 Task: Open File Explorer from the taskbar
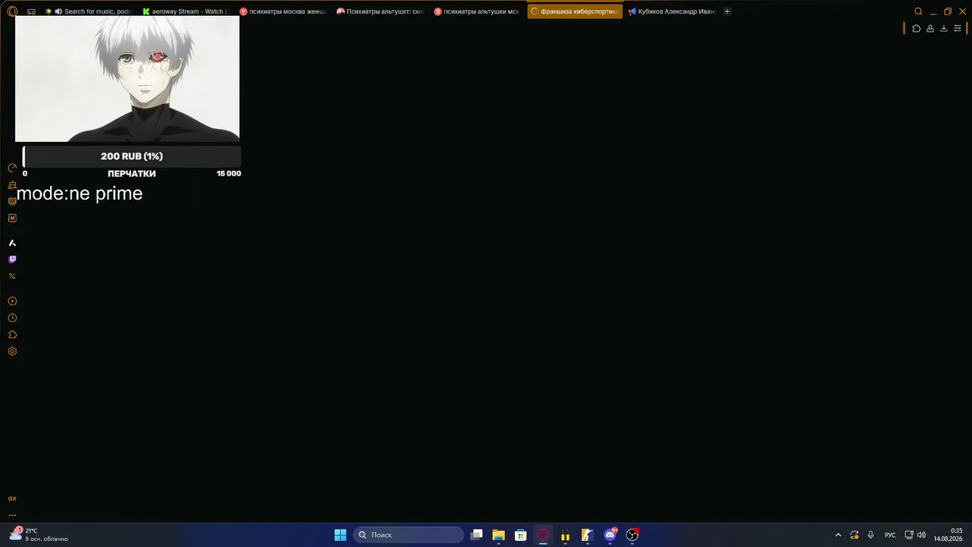[x=498, y=535]
